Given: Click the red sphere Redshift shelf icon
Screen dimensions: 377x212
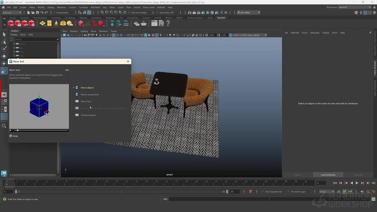Looking at the screenshot, I should point(101,23).
